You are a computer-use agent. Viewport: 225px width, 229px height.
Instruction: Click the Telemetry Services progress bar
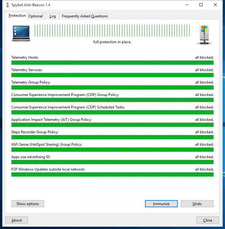tap(113, 75)
